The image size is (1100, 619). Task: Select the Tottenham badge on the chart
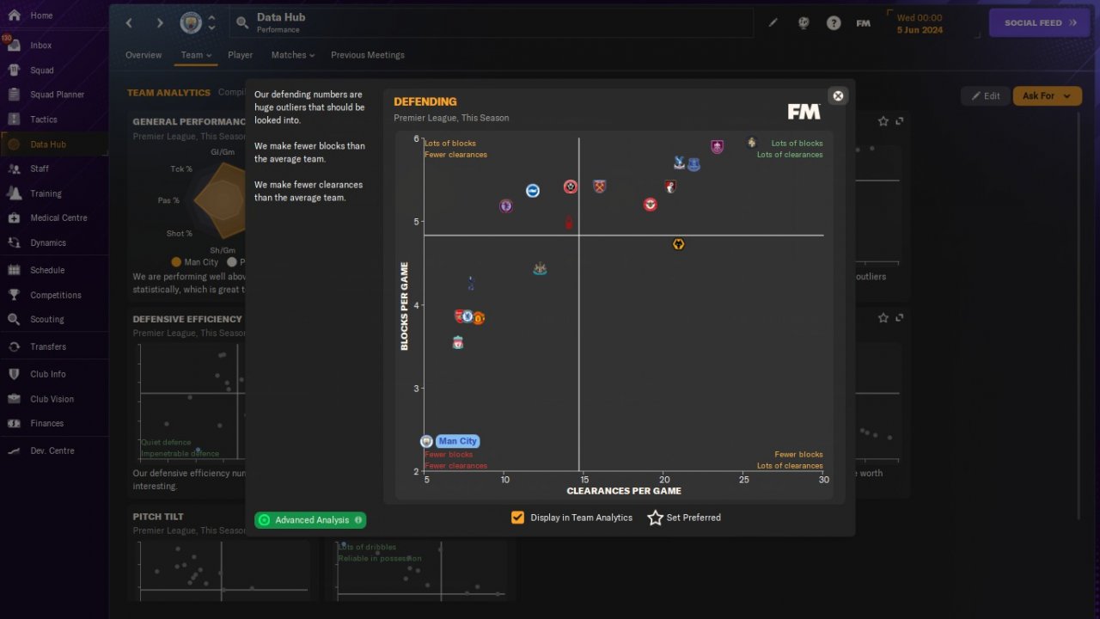coord(471,283)
